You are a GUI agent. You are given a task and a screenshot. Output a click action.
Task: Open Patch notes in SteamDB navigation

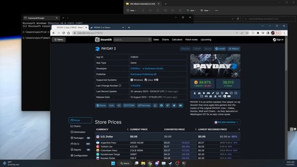coord(191,39)
